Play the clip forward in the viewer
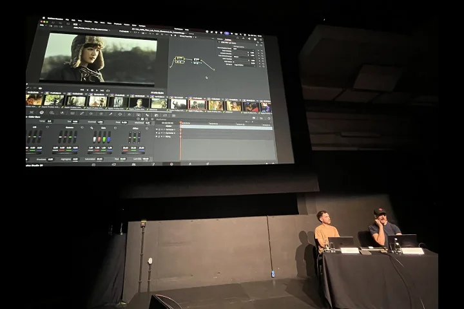This screenshot has width=464, height=309. (x=97, y=90)
